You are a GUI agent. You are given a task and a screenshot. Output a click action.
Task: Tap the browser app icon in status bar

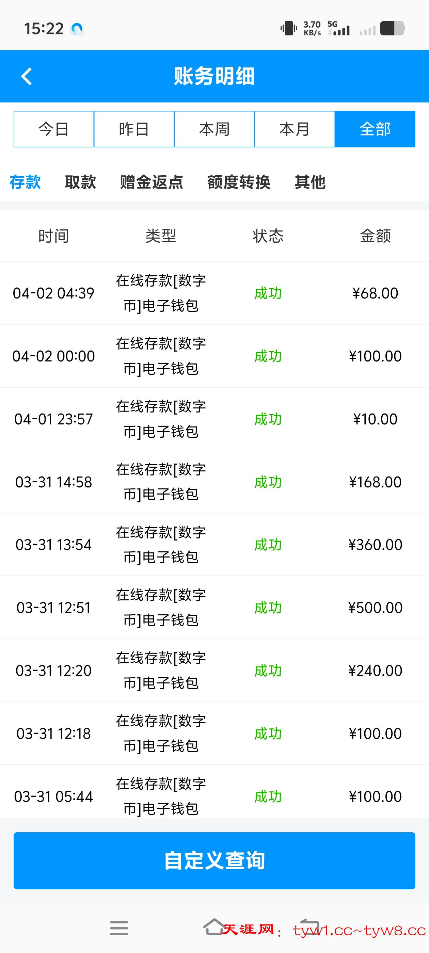pos(77,29)
